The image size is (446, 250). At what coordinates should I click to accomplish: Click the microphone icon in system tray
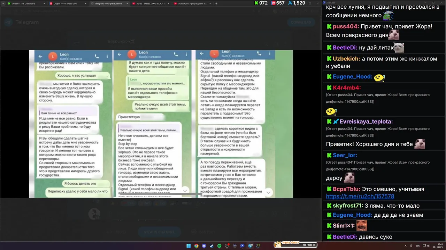[411, 246]
